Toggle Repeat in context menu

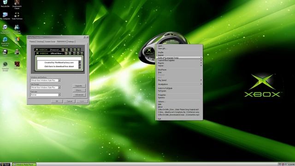pos(179,55)
